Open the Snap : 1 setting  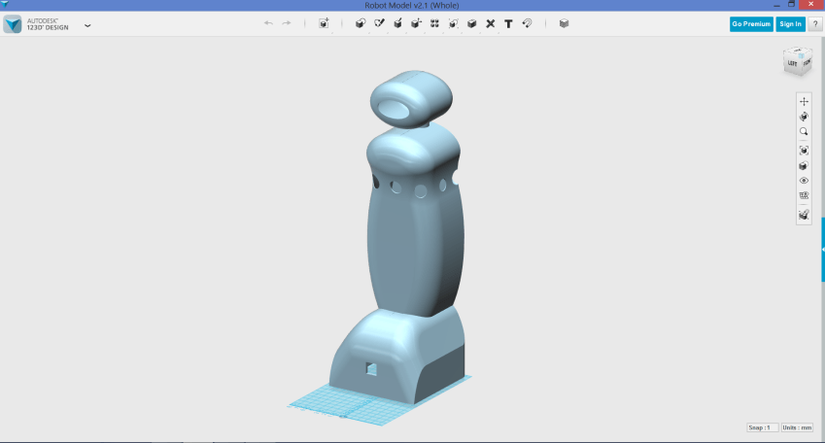point(762,427)
